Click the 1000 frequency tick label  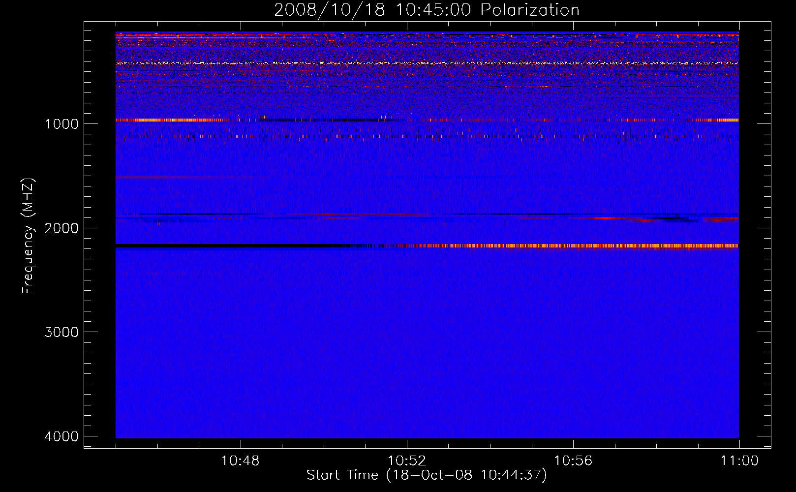coord(61,124)
